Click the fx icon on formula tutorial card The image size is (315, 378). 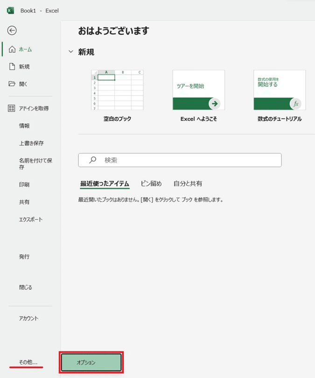(295, 104)
